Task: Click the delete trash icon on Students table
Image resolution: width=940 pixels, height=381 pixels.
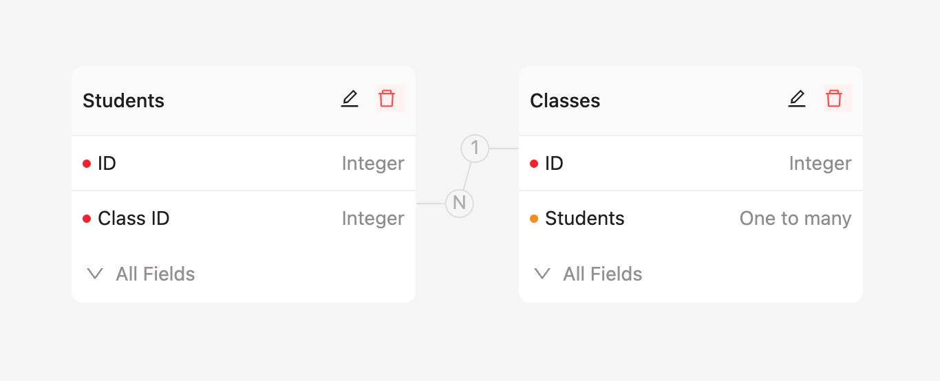Action: [387, 98]
